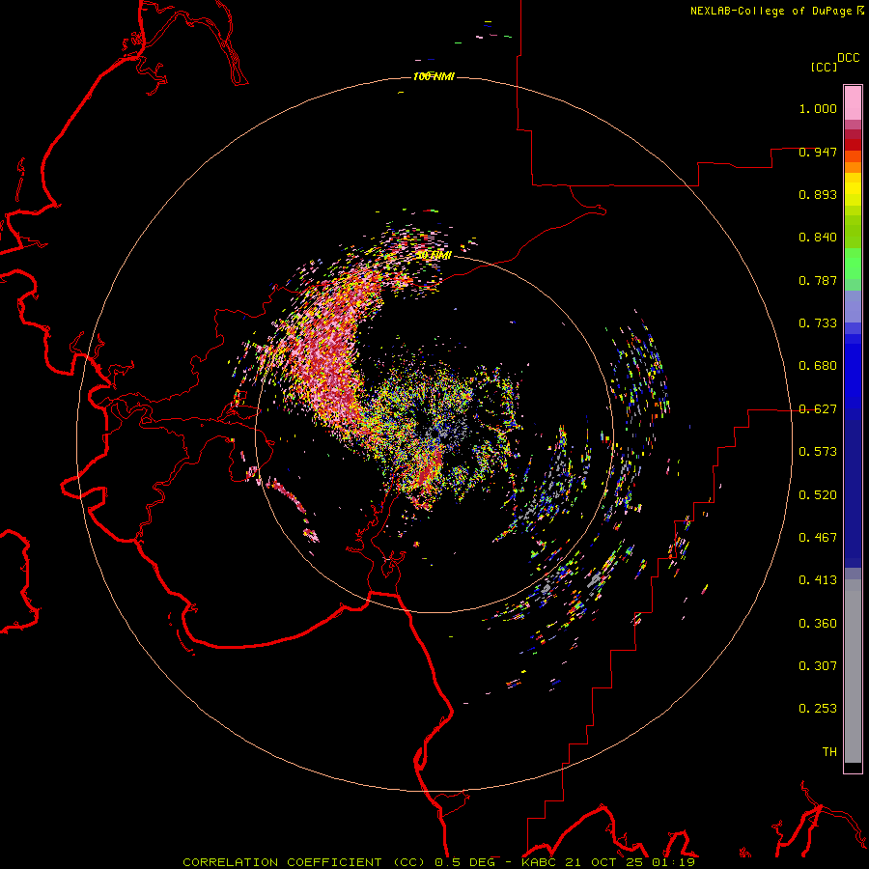Click the [CC] units label above colorbar

[x=824, y=67]
